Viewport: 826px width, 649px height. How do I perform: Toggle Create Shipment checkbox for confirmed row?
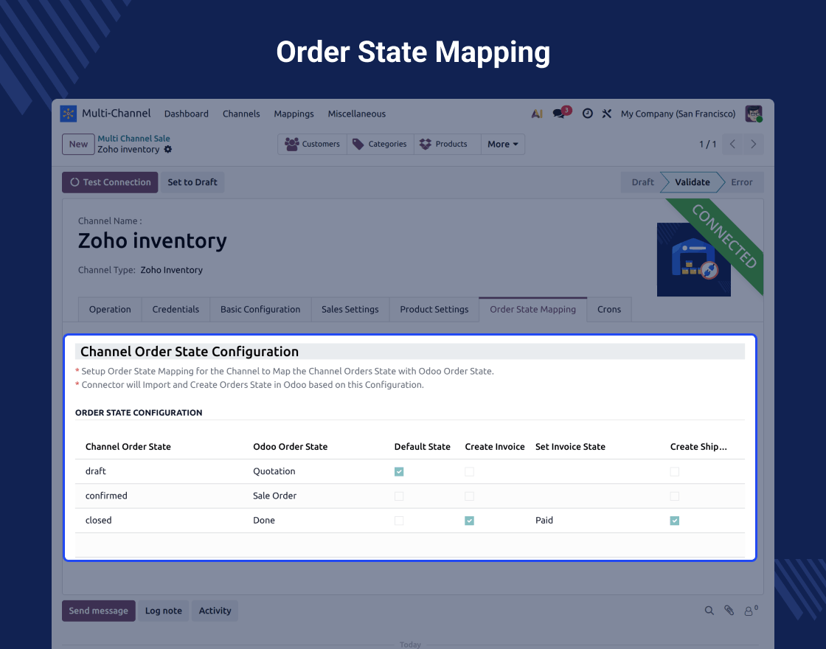(x=674, y=496)
